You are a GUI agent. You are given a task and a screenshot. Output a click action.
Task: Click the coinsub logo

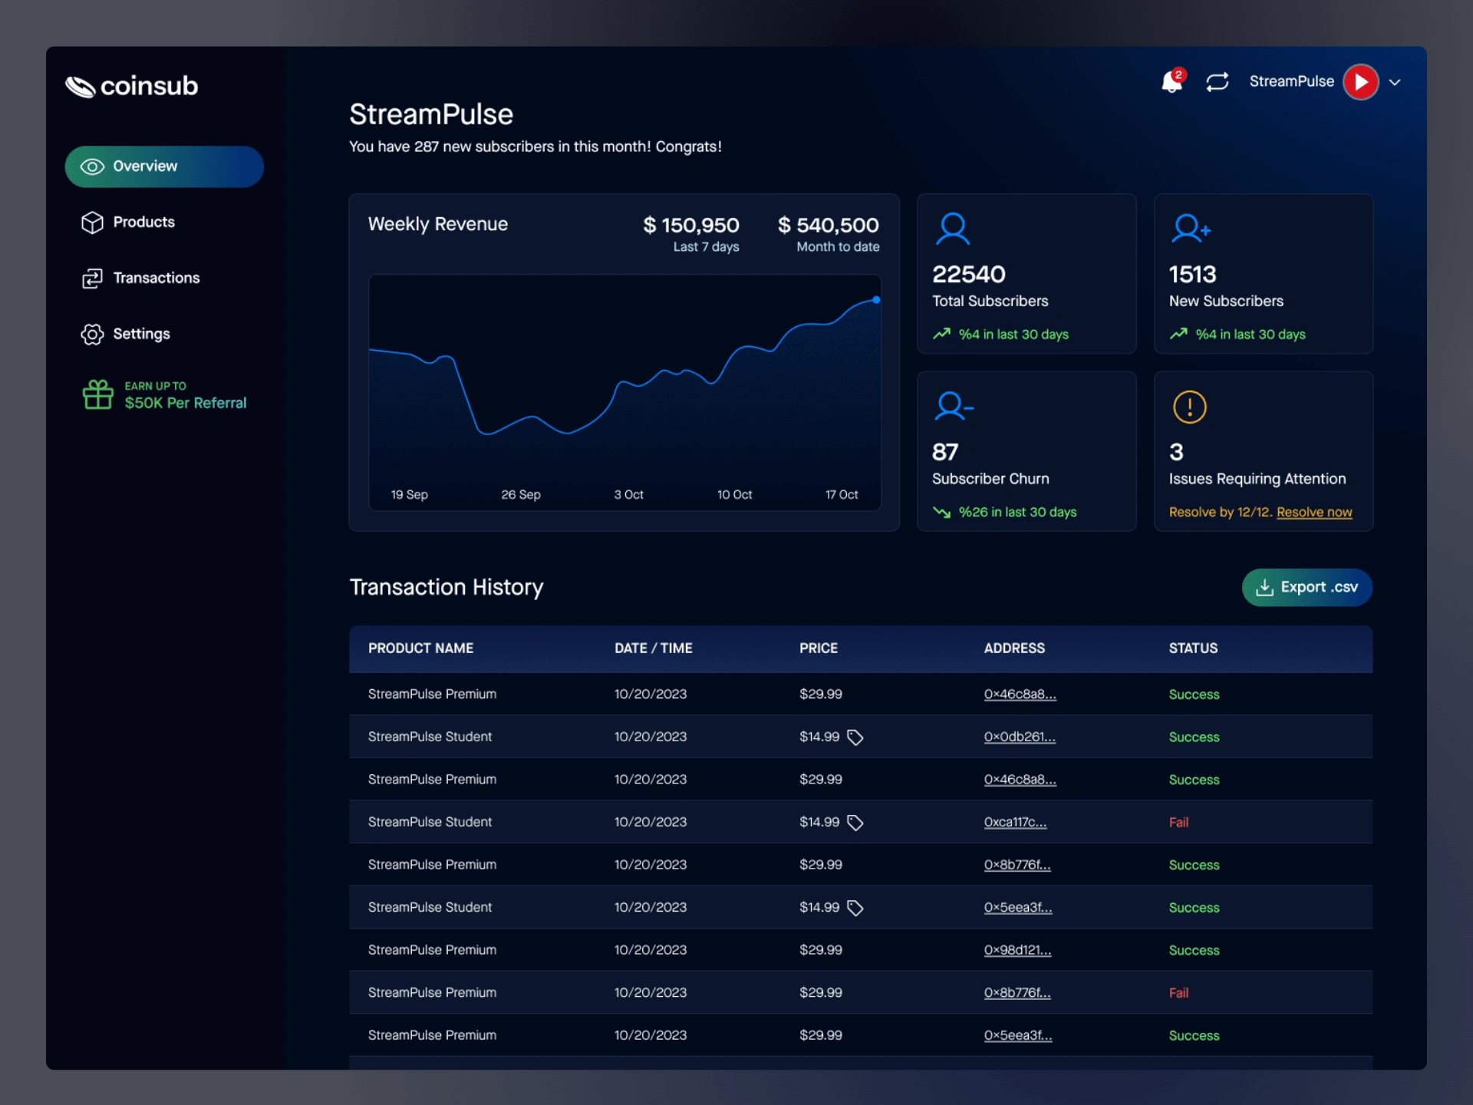click(x=132, y=86)
